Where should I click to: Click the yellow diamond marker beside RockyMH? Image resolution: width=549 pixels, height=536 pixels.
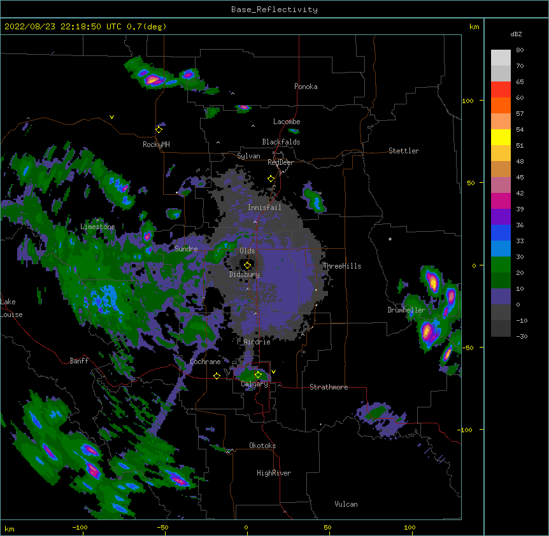(x=159, y=130)
